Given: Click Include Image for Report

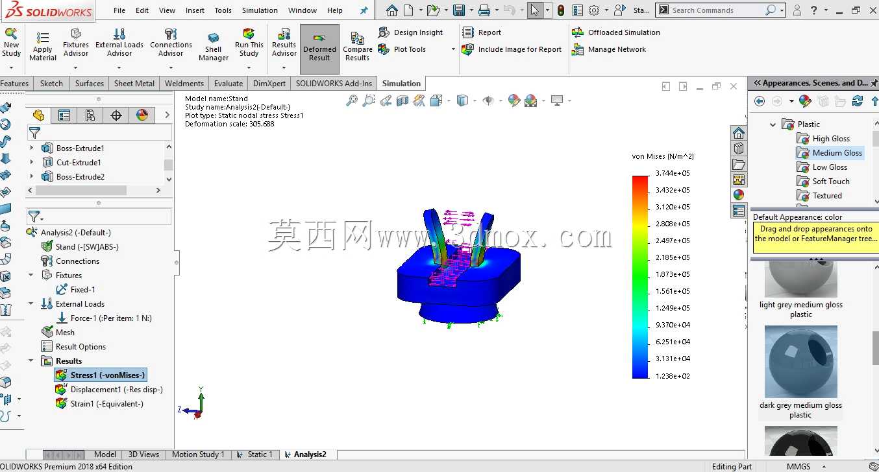Looking at the screenshot, I should 512,49.
